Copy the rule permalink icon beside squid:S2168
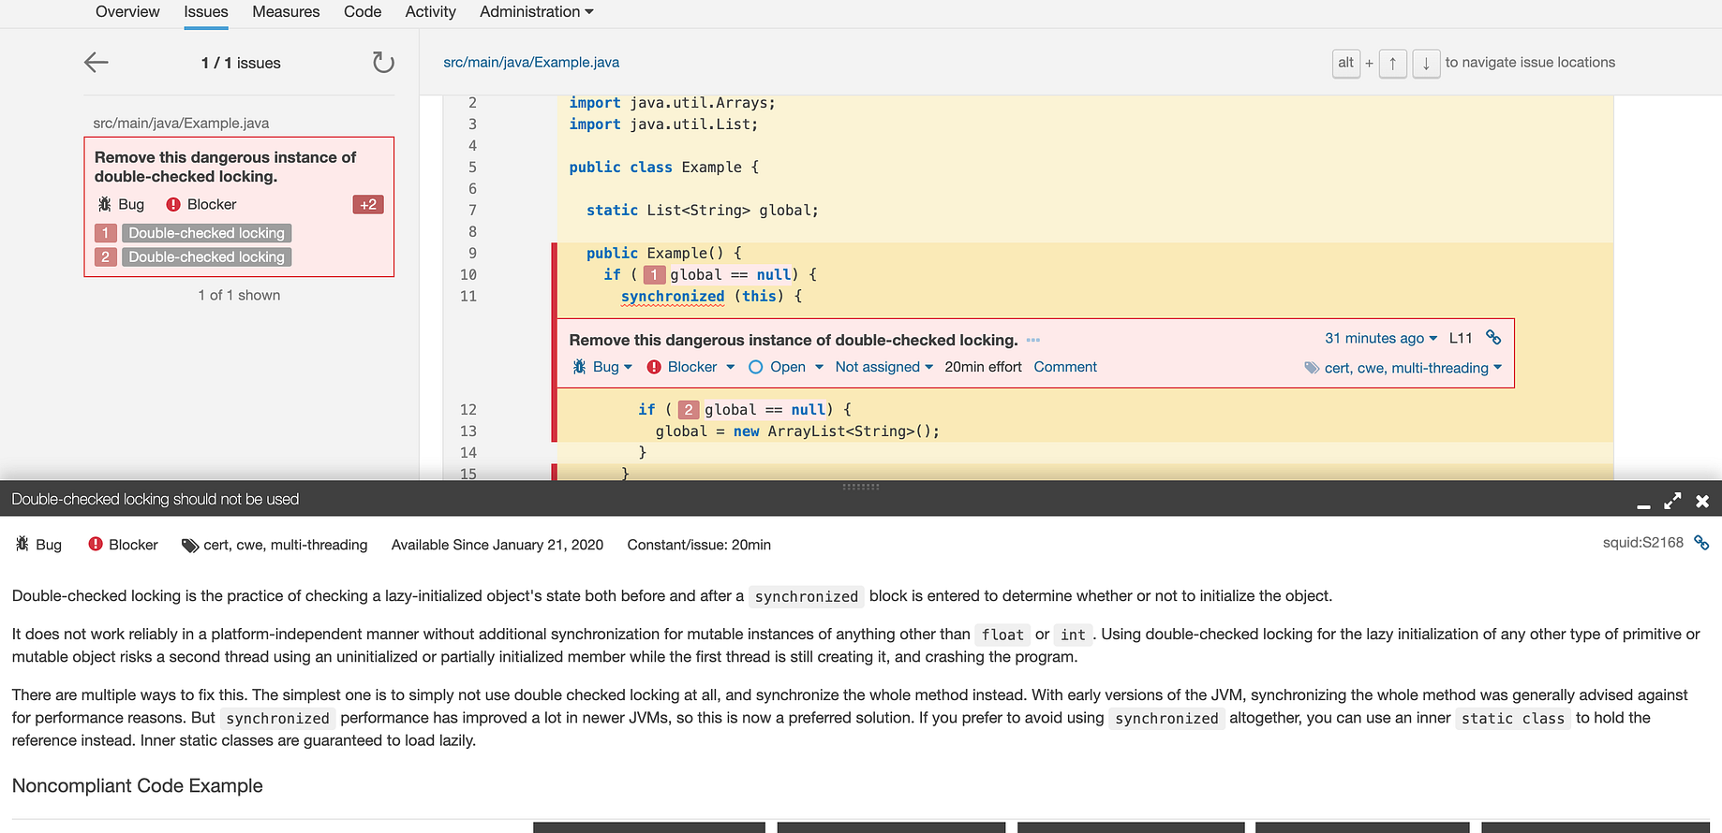The width and height of the screenshot is (1722, 833). [1701, 543]
